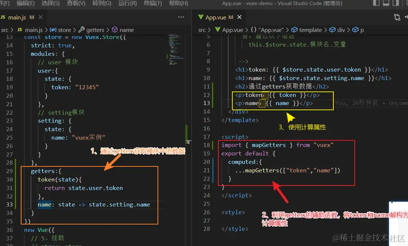Close the main.js tab
The width and height of the screenshot is (408, 246).
(40, 17)
